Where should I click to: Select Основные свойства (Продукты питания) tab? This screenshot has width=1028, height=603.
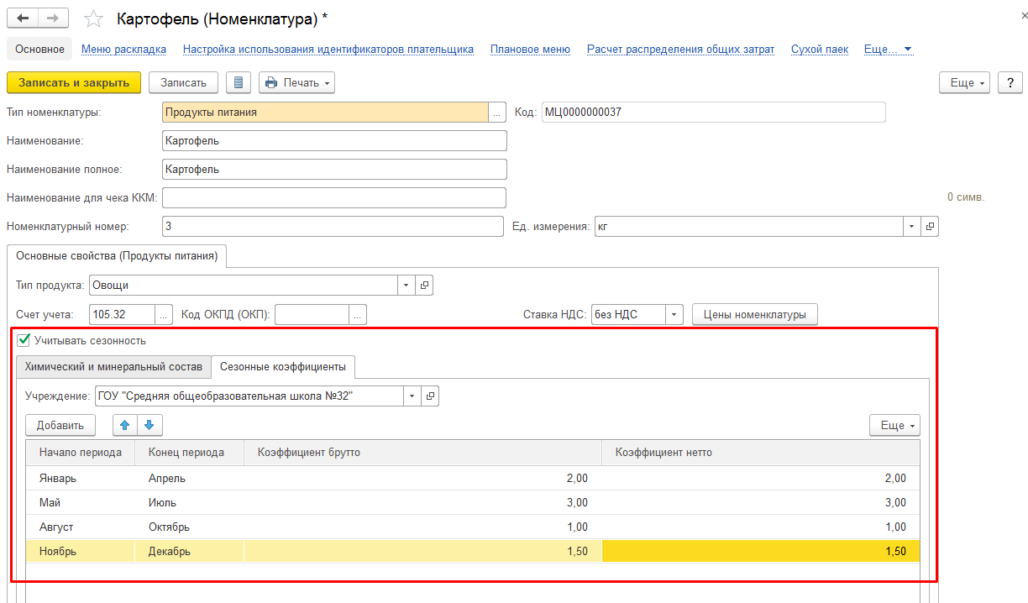[x=117, y=256]
